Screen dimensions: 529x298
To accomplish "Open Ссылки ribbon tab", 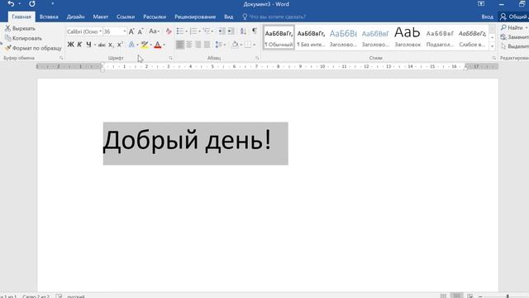I will [x=126, y=17].
